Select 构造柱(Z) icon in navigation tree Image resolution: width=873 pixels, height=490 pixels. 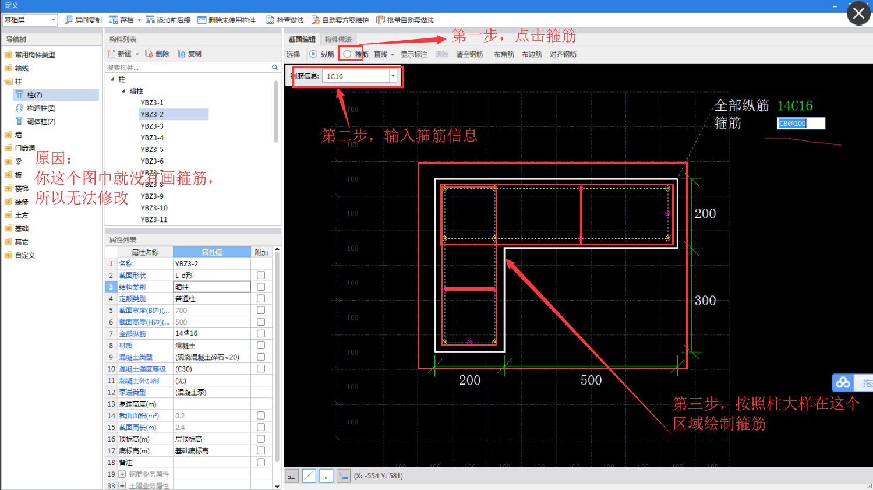tap(19, 108)
